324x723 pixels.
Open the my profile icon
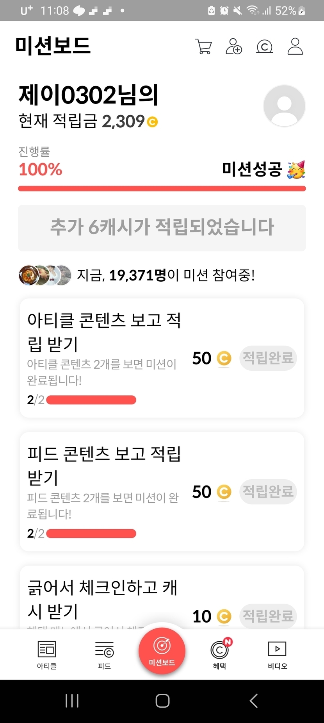(x=295, y=46)
